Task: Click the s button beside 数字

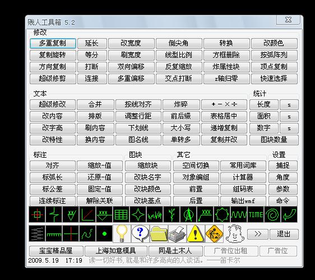Action: (289, 128)
